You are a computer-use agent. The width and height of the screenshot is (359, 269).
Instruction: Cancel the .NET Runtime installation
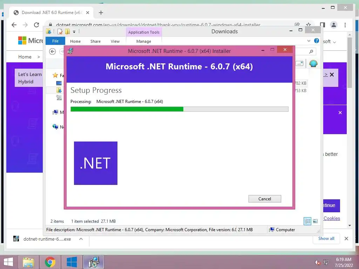[265, 199]
